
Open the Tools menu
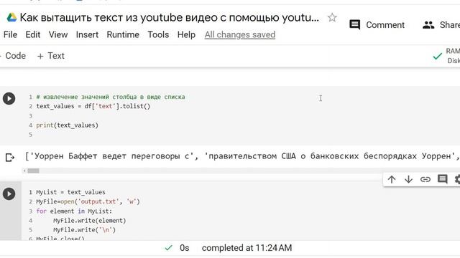[158, 34]
